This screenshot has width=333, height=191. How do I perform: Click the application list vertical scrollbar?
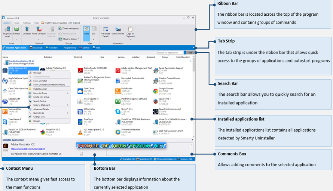[194, 98]
